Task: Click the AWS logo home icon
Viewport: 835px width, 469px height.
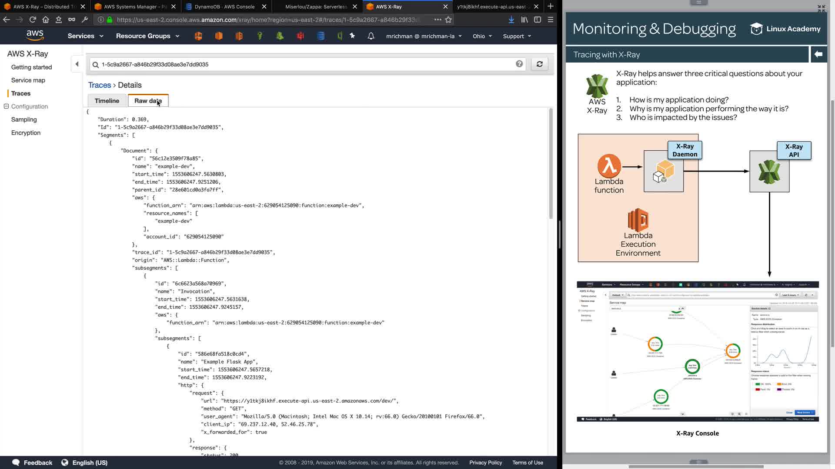Action: (x=35, y=36)
